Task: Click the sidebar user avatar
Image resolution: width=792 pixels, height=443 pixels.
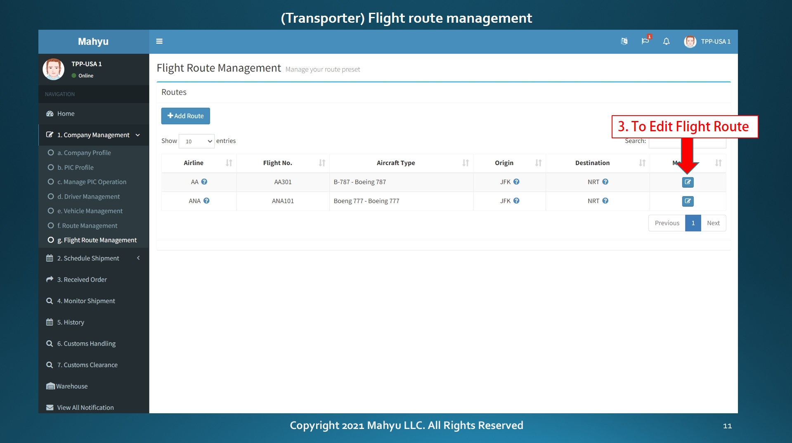Action: [x=54, y=69]
